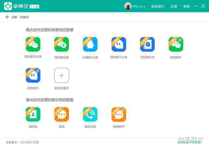Select the 短信附件 backup icon
This screenshot has height=147, width=209.
click(x=119, y=114)
